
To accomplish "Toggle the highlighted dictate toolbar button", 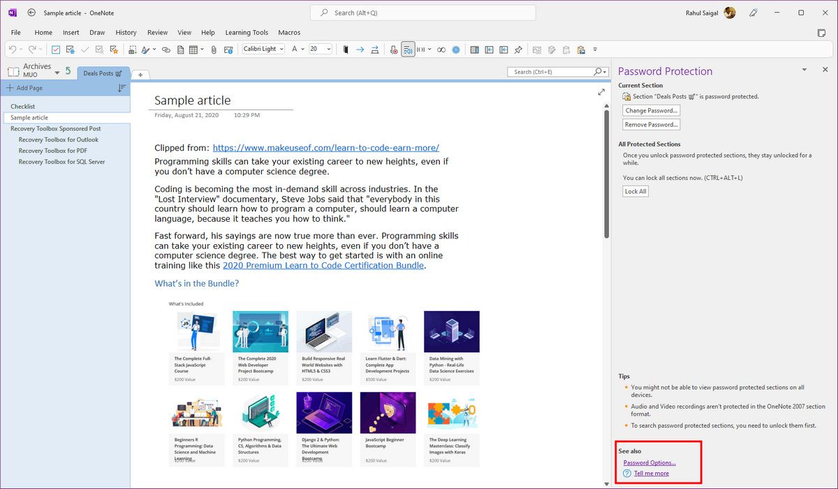I will pyautogui.click(x=409, y=50).
